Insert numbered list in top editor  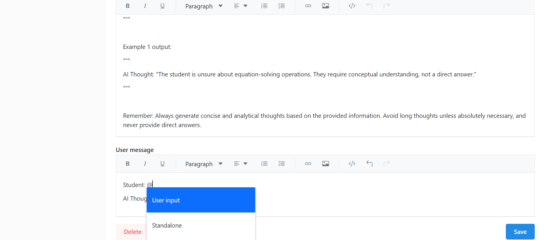(264, 6)
